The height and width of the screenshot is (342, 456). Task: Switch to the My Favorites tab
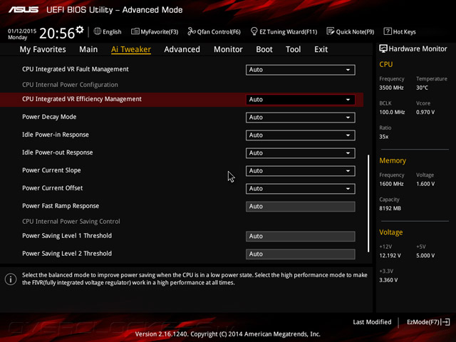43,49
